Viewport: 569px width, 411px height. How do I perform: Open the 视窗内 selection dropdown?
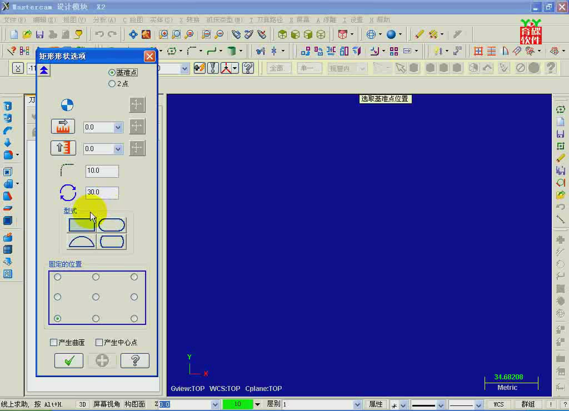[362, 68]
